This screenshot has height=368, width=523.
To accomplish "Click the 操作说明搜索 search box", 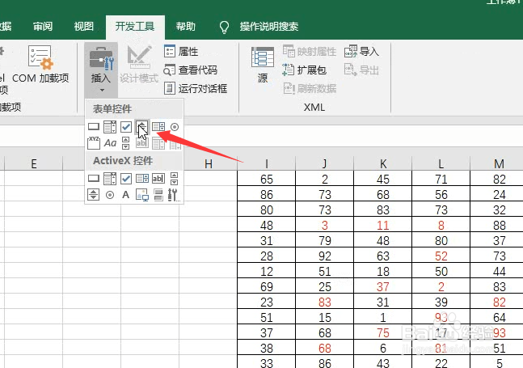I will point(269,27).
